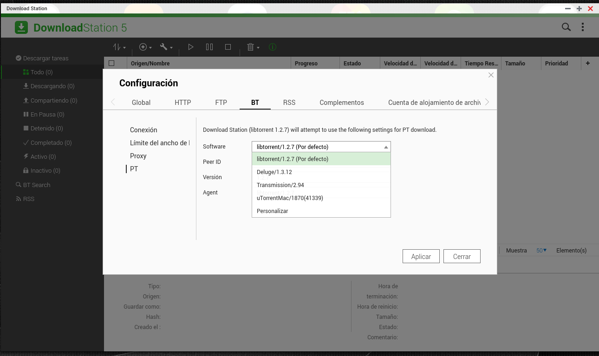Image resolution: width=599 pixels, height=356 pixels.
Task: Toggle the select-all tasks checkbox
Action: pyautogui.click(x=111, y=64)
